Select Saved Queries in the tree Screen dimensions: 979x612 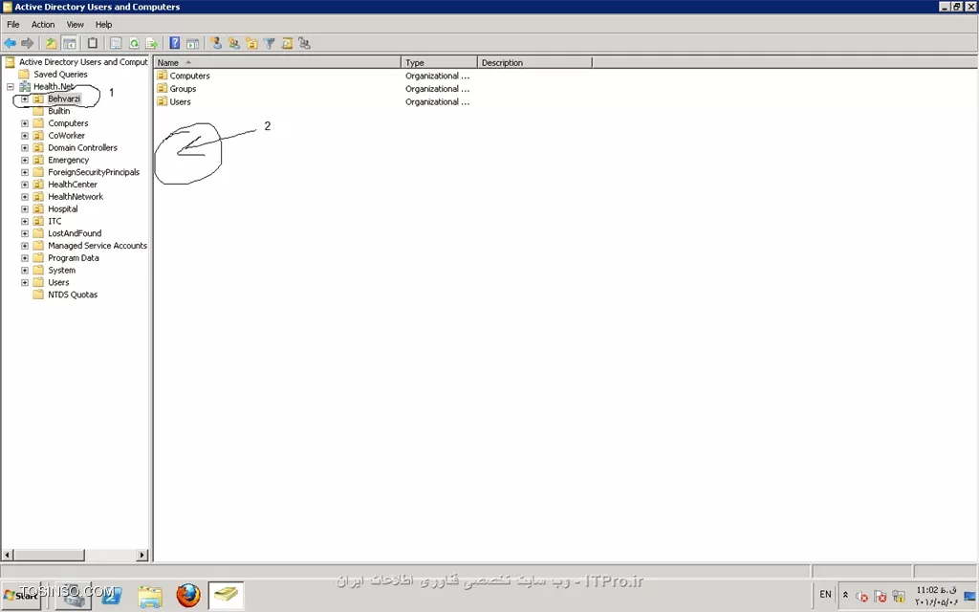pos(60,74)
